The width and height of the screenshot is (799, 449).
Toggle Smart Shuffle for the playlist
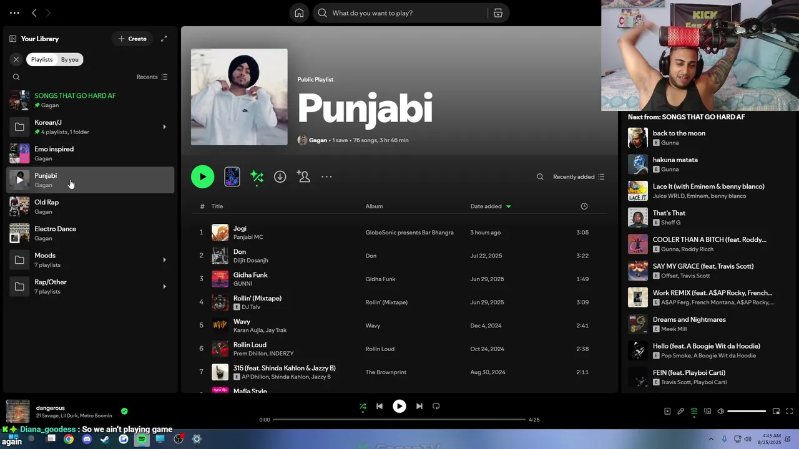point(257,177)
